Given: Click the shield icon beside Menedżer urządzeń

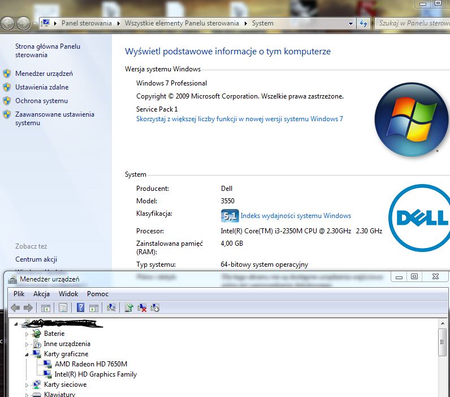Looking at the screenshot, I should pyautogui.click(x=7, y=74).
